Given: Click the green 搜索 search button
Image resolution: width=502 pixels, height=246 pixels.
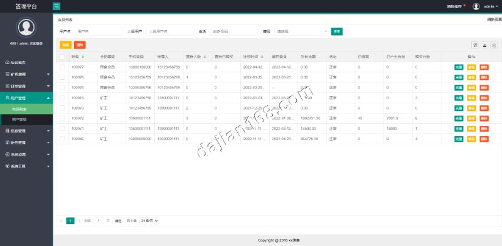Looking at the screenshot, I should pos(337,31).
